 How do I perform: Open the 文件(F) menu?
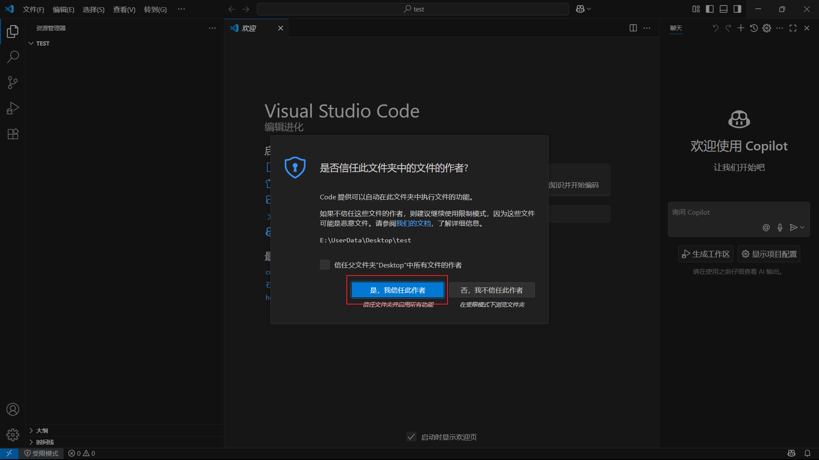[33, 9]
